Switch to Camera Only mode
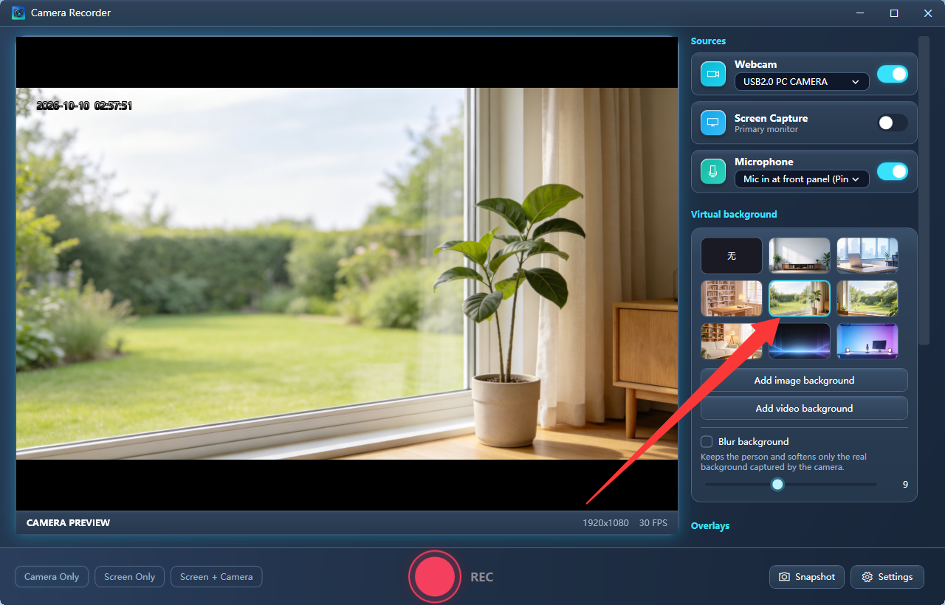The width and height of the screenshot is (945, 605). tap(52, 577)
